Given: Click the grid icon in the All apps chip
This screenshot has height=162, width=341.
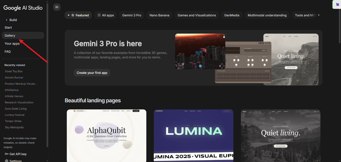Looking at the screenshot, I should [99, 15].
